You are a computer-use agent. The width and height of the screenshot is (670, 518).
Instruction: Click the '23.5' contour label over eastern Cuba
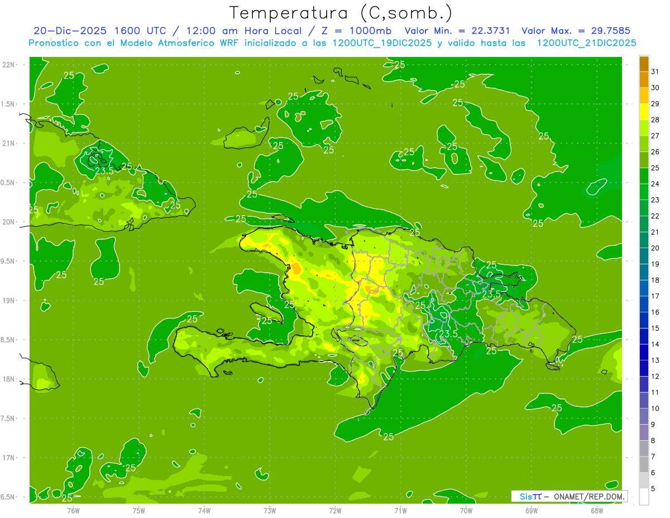coord(104,171)
